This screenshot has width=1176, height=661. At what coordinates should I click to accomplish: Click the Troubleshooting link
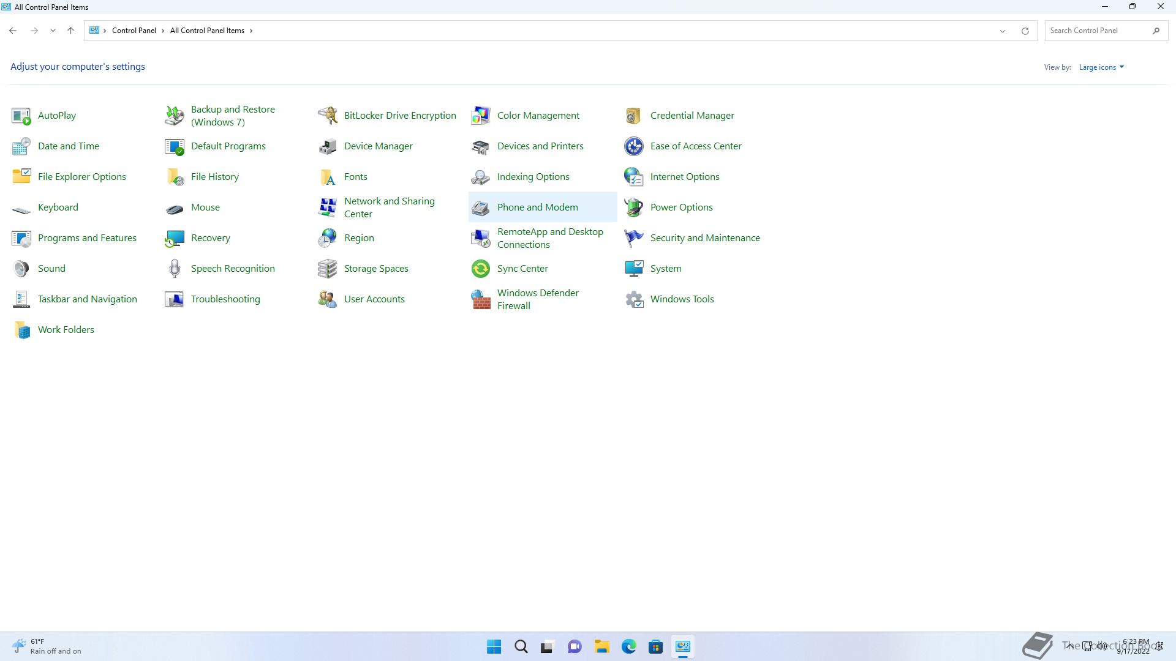tap(225, 299)
